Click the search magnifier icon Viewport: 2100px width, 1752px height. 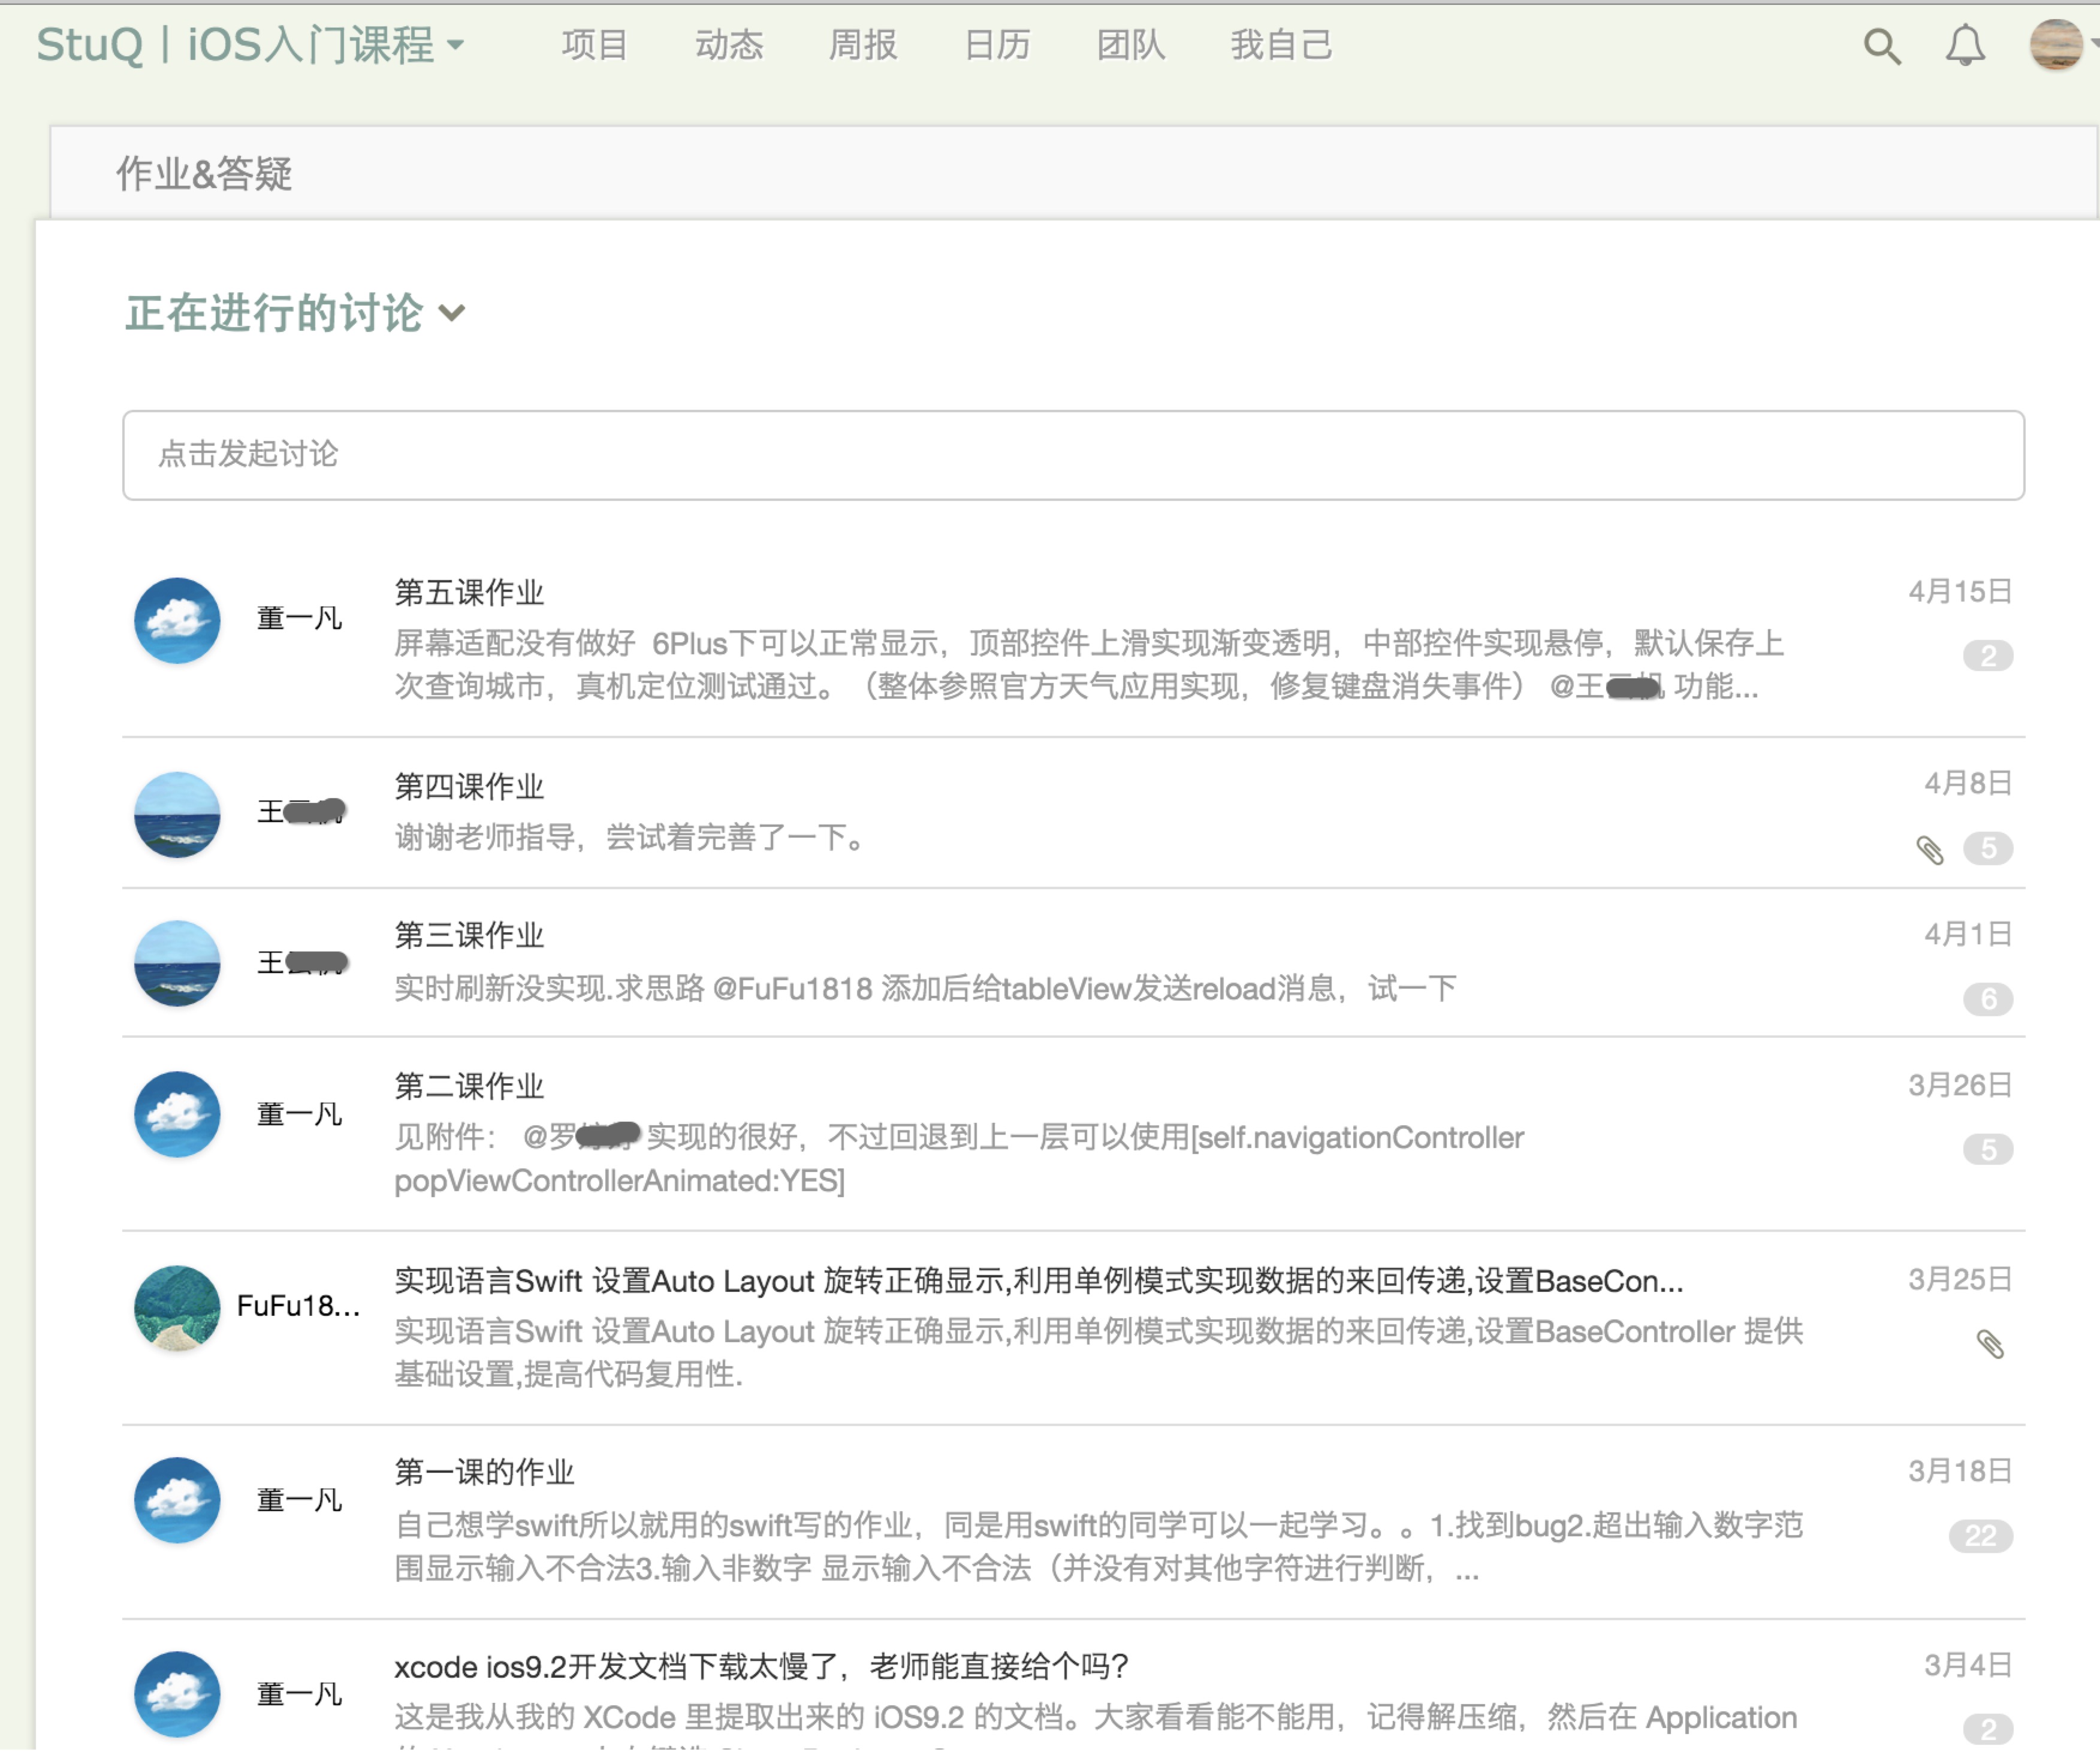[1882, 46]
